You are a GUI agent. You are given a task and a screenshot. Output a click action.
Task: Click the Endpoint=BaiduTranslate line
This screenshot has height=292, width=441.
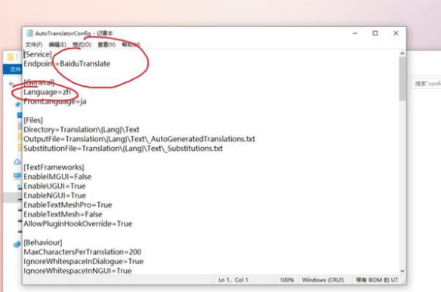click(x=67, y=64)
